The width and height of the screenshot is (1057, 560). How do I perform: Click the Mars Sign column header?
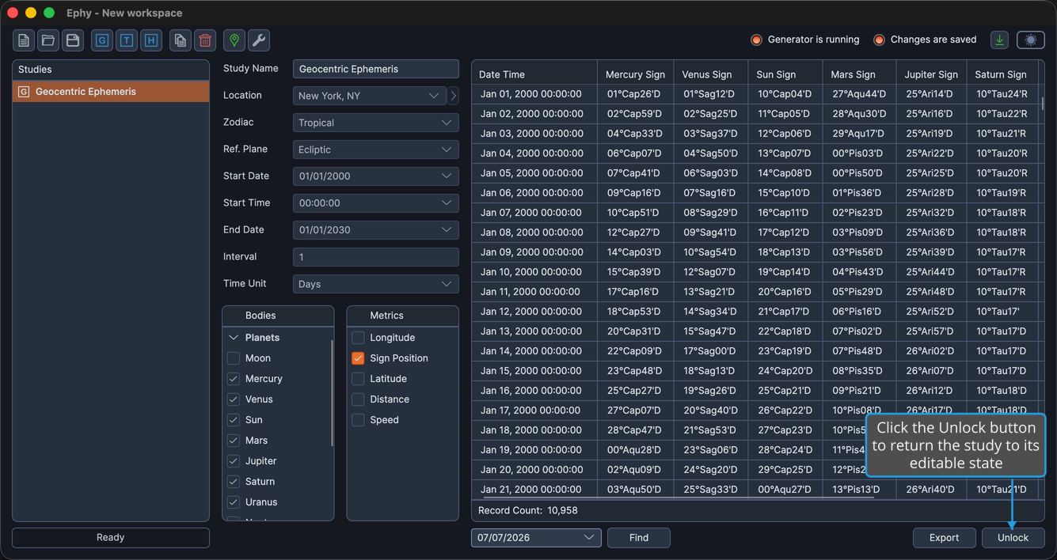point(861,74)
